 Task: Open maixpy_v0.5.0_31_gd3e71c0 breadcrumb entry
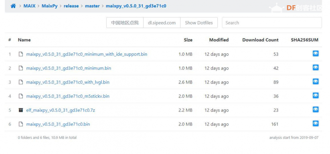click(x=136, y=6)
